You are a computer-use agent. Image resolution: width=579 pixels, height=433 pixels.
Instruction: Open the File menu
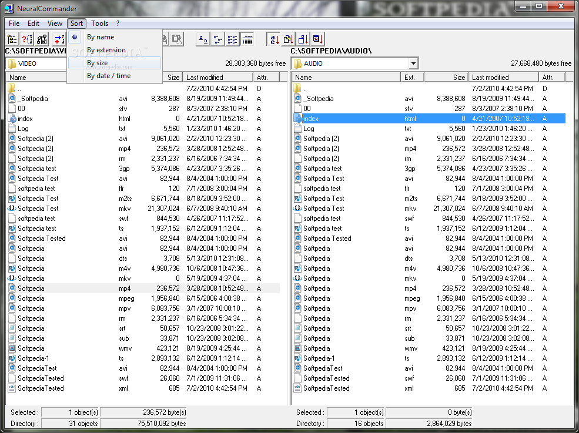point(14,24)
